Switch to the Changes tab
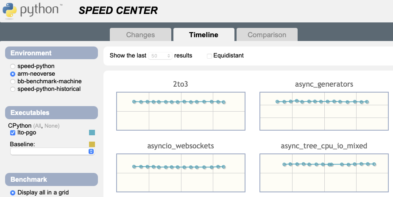This screenshot has width=393, height=197. pos(140,35)
